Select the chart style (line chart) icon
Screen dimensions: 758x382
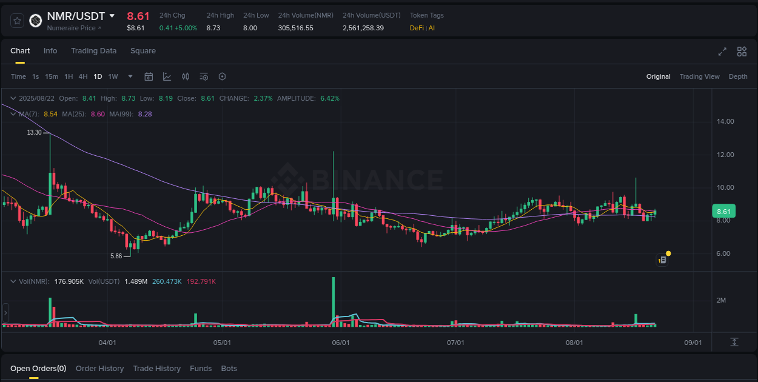(167, 76)
